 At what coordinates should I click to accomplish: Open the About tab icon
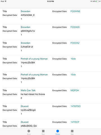[29, 131]
